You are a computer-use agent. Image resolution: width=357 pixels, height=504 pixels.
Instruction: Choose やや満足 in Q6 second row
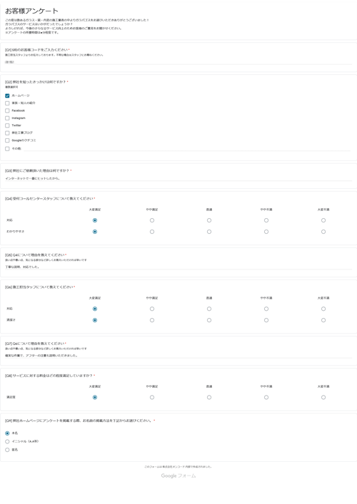(x=152, y=320)
